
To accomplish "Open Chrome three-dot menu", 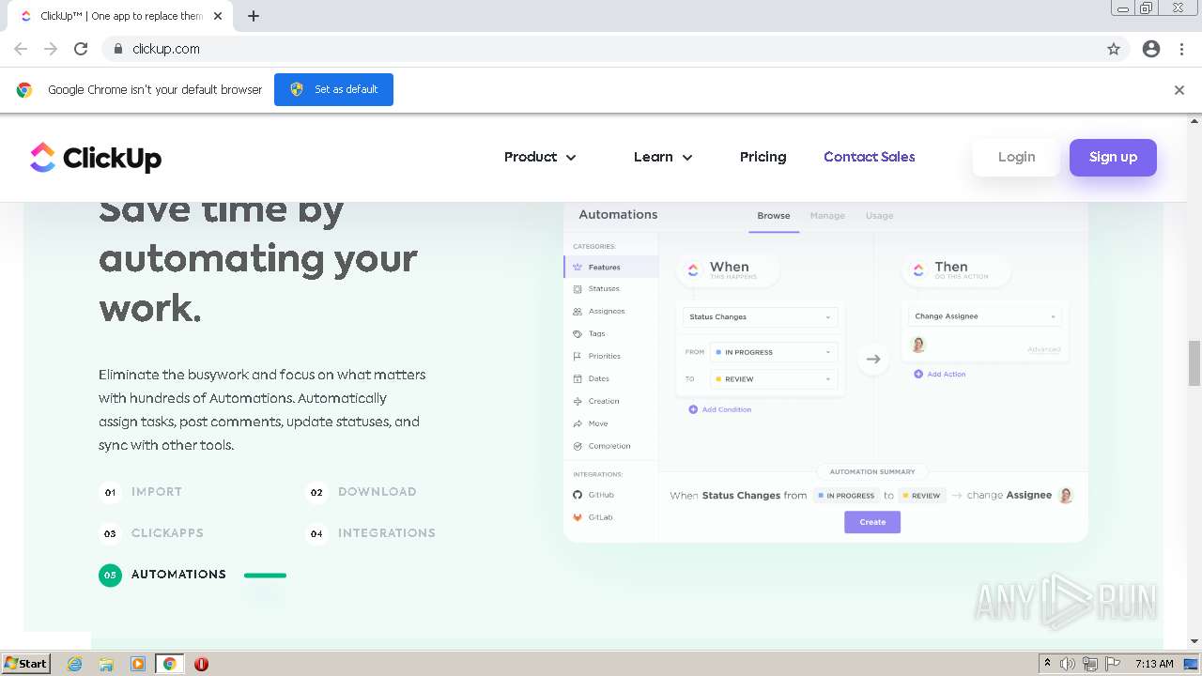I will point(1181,49).
